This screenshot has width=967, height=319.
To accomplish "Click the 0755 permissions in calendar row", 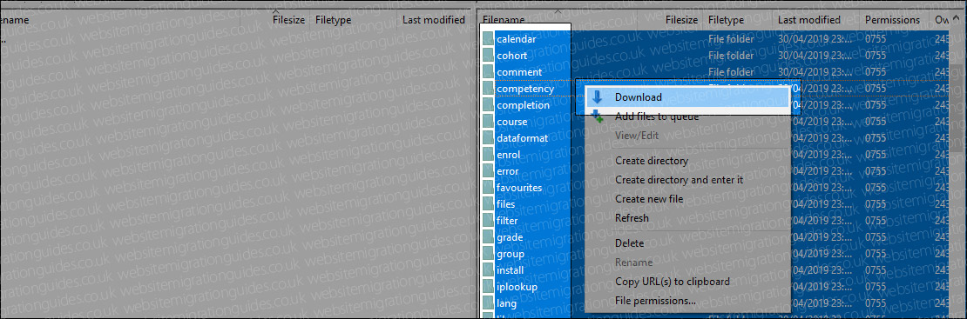I will pyautogui.click(x=876, y=39).
